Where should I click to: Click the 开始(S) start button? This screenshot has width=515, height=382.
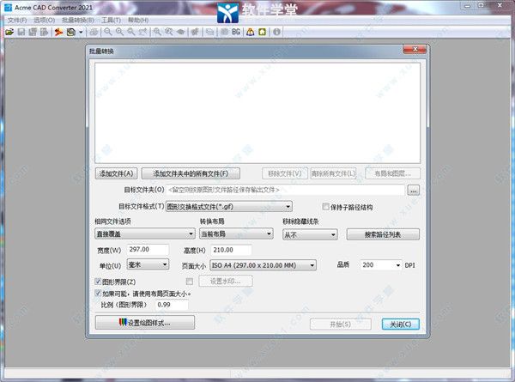[x=340, y=324]
